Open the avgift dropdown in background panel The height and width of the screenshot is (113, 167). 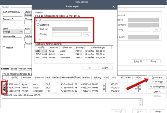[x=143, y=37]
